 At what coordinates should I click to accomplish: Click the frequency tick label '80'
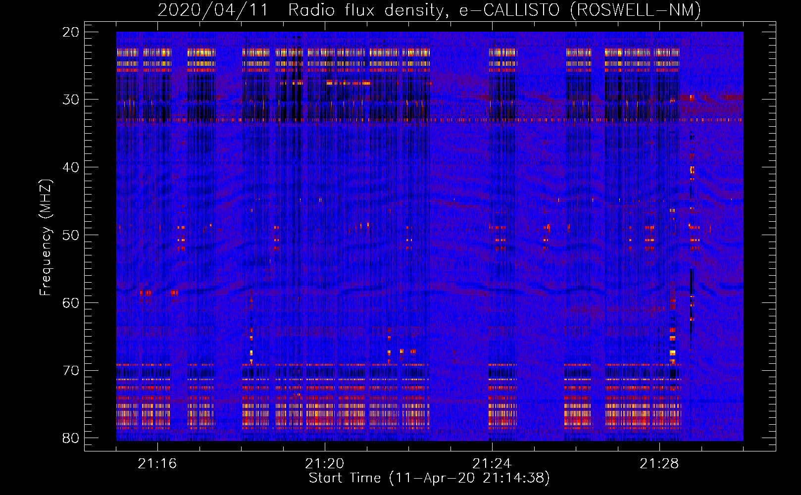tap(71, 438)
